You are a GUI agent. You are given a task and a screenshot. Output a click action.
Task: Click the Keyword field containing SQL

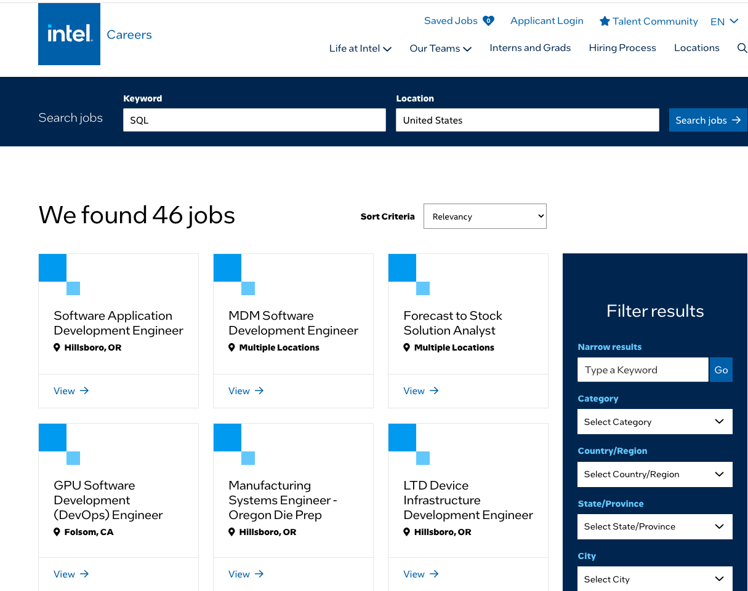tap(254, 120)
